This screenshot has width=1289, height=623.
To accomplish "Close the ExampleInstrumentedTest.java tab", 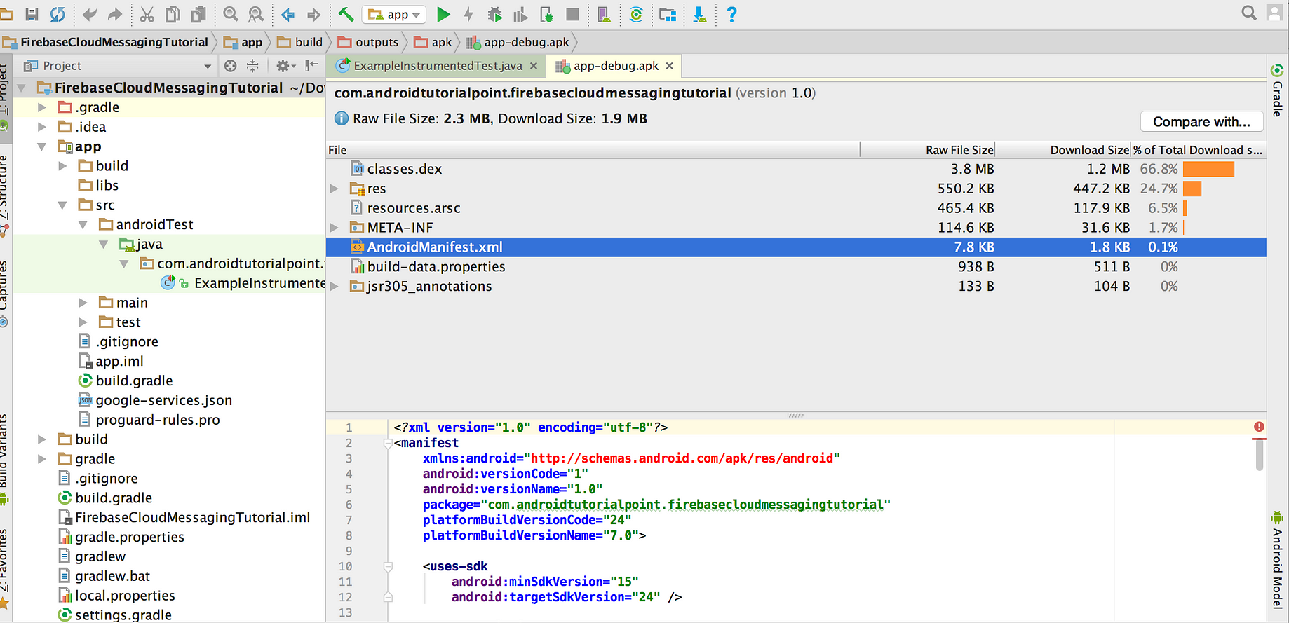I will [534, 66].
